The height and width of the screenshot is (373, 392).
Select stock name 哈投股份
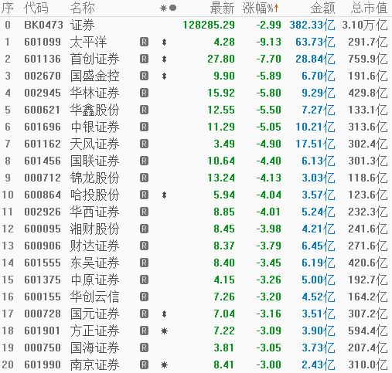click(x=94, y=195)
